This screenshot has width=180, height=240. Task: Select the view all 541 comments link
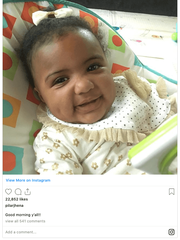coord(25,221)
